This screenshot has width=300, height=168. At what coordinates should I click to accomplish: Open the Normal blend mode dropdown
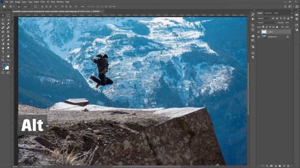click(x=267, y=23)
